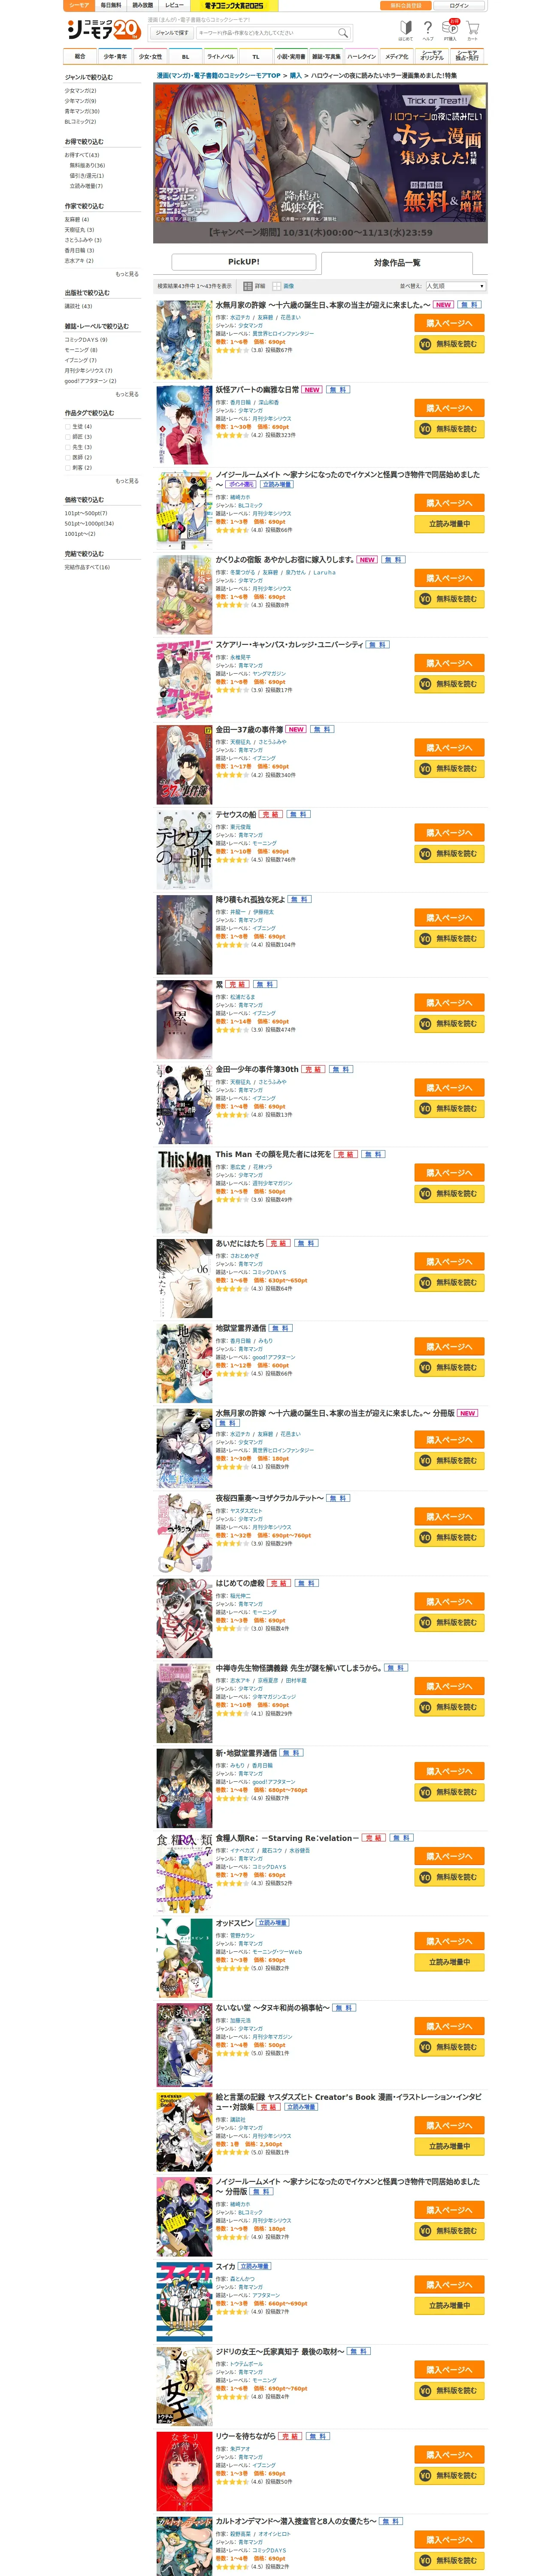Check the 生徒 tag checkbox
The height and width of the screenshot is (2576, 551).
point(68,427)
